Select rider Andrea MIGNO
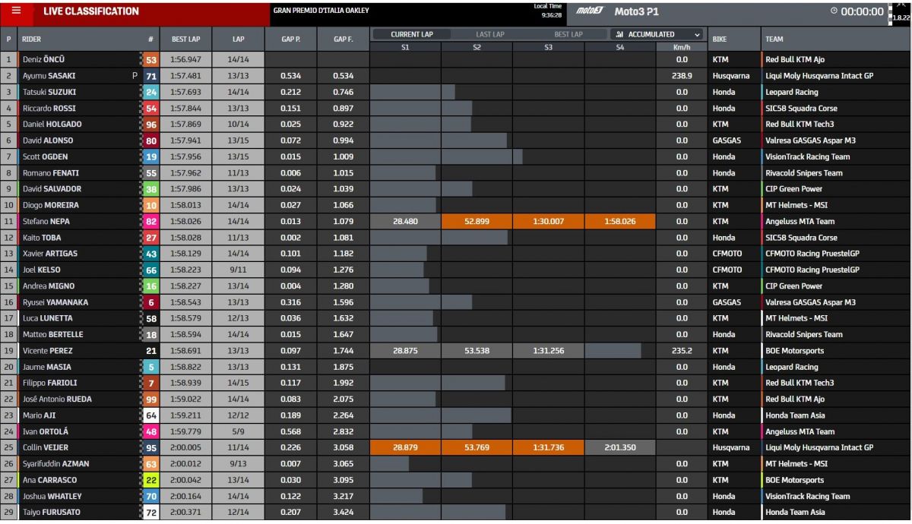 (49, 286)
